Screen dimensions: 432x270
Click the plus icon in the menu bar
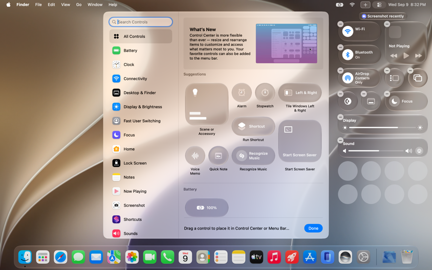[365, 5]
